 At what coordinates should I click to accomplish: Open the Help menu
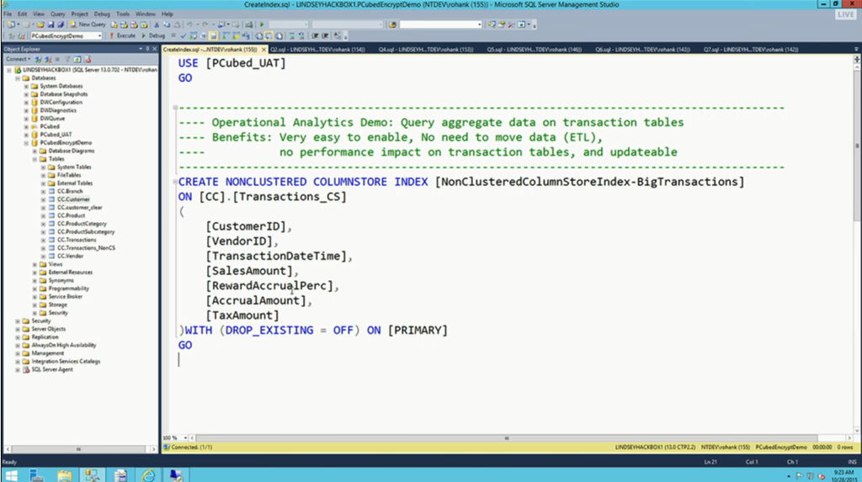click(x=168, y=13)
